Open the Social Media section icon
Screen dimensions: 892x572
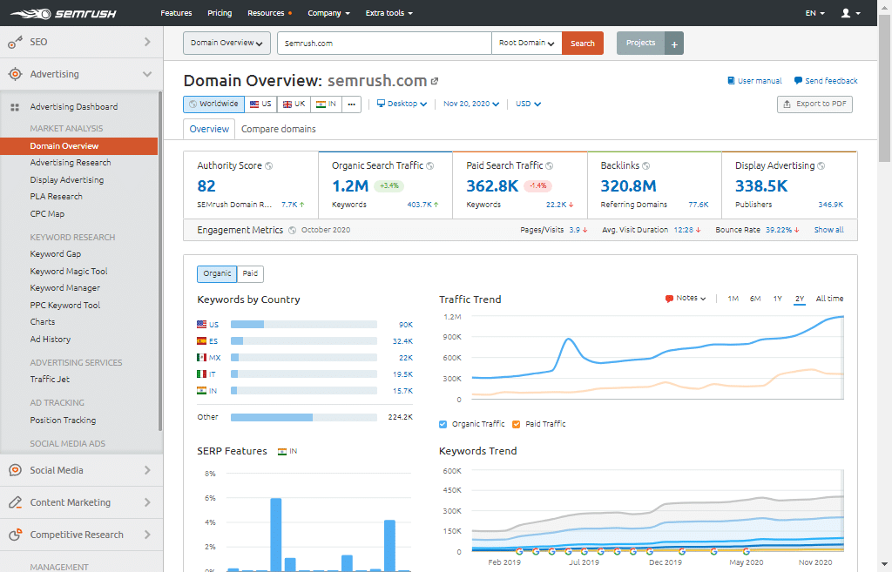pos(14,470)
